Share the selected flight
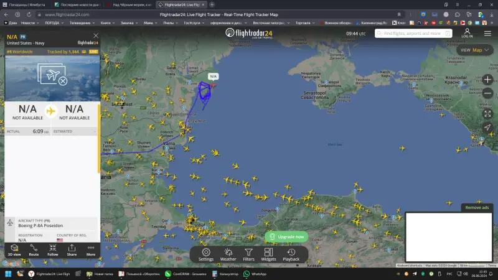This screenshot has width=498, height=280. click(72, 250)
